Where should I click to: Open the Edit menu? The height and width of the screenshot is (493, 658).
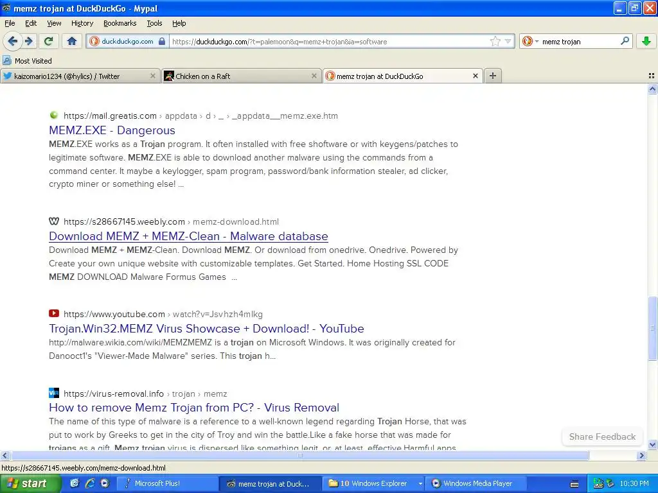coord(31,23)
